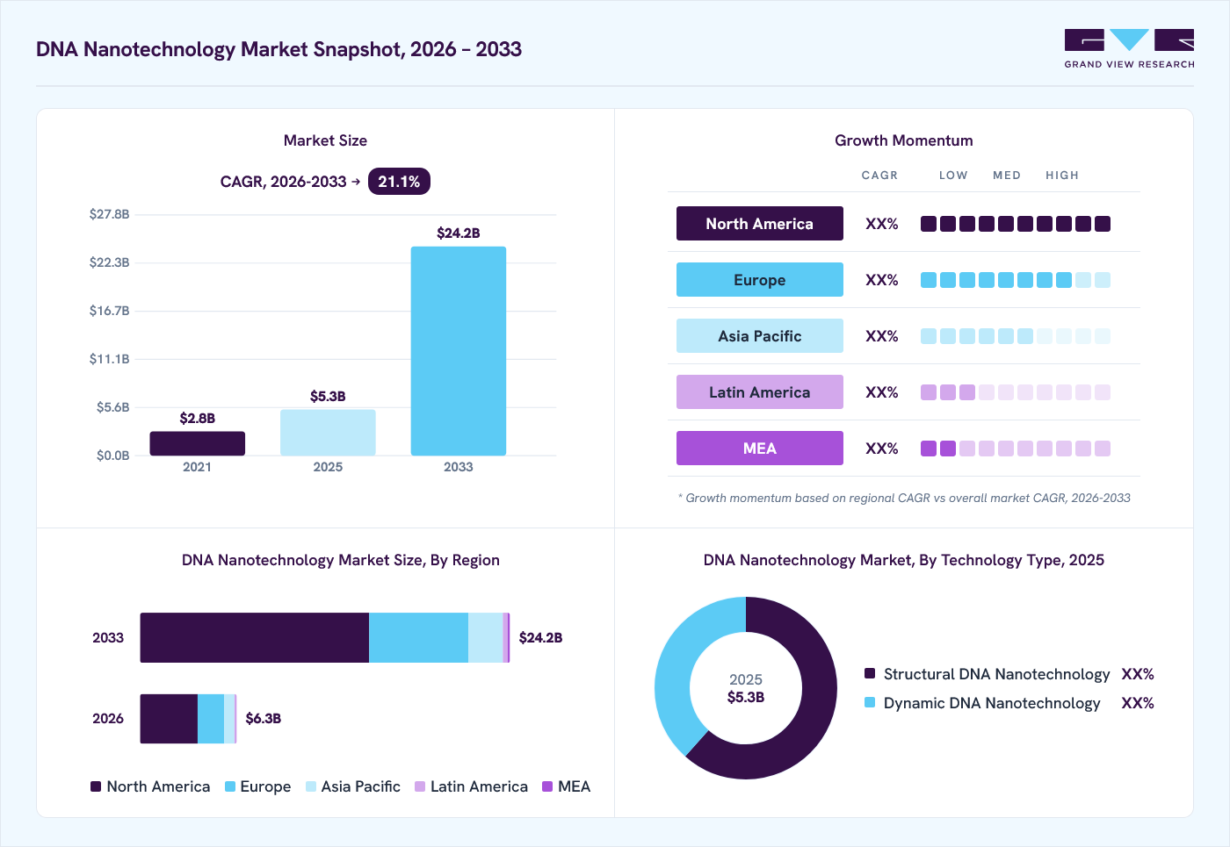Click the "2026" row label of the stacked bar
The width and height of the screenshot is (1230, 847).
(108, 718)
